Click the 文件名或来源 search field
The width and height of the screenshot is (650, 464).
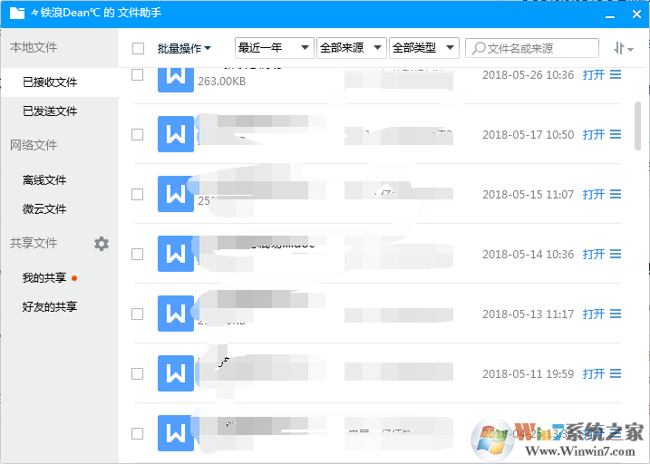click(x=532, y=48)
